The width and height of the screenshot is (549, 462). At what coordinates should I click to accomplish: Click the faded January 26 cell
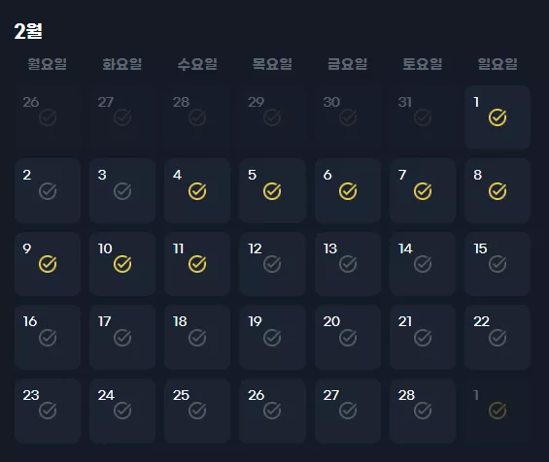click(x=48, y=117)
